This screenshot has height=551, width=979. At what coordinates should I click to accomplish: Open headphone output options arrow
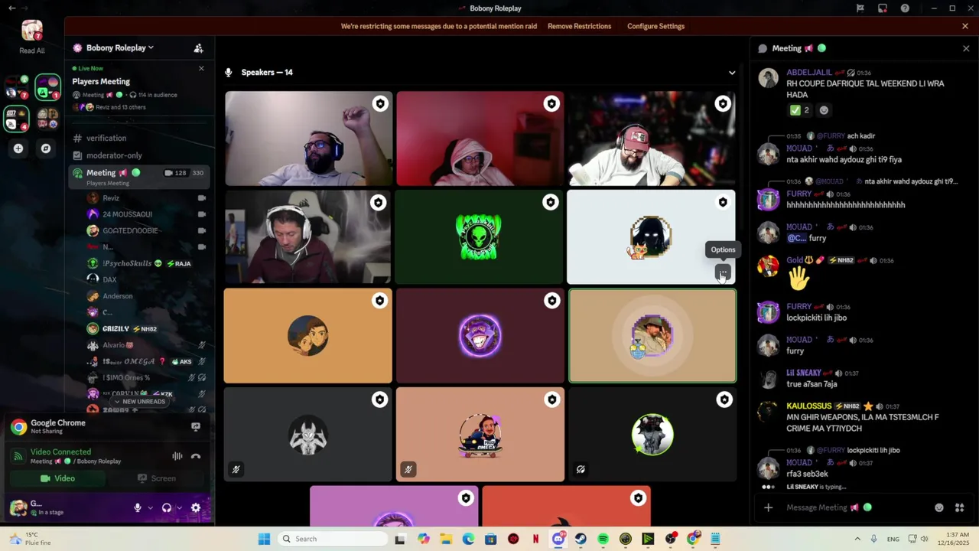(180, 507)
